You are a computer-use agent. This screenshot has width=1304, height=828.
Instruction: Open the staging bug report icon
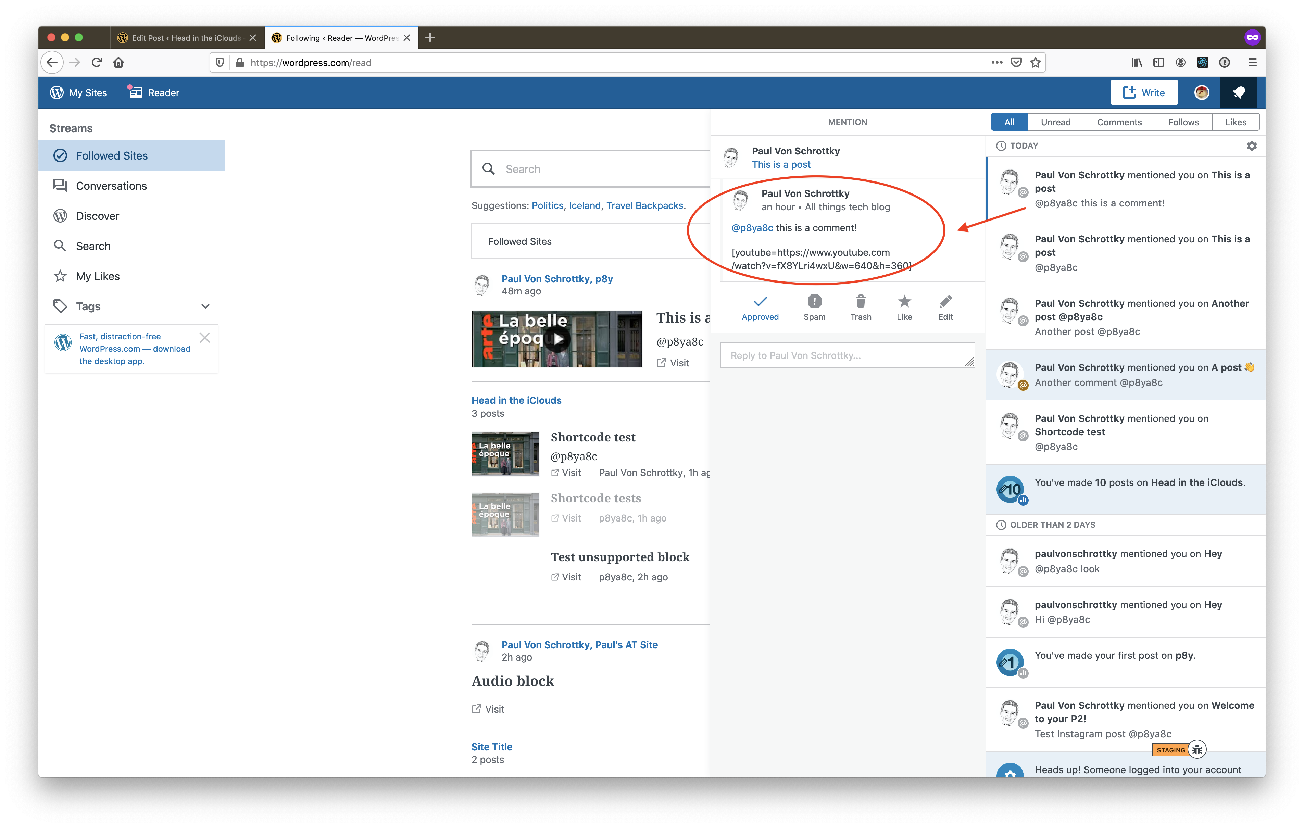coord(1197,750)
